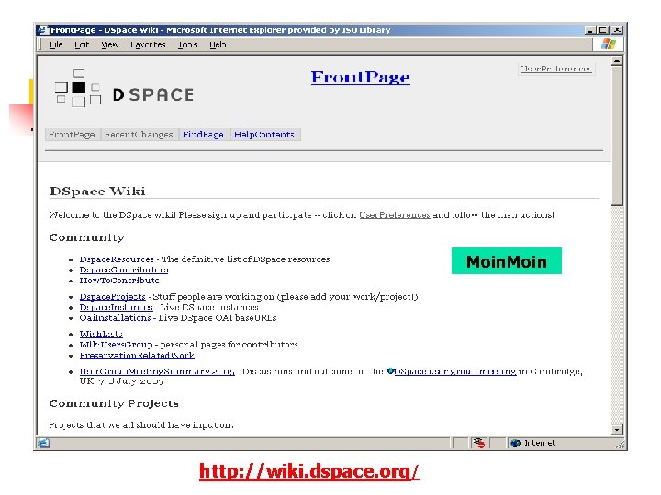Open the Edit menu
Viewport: 661px width, 495px height.
[82, 45]
